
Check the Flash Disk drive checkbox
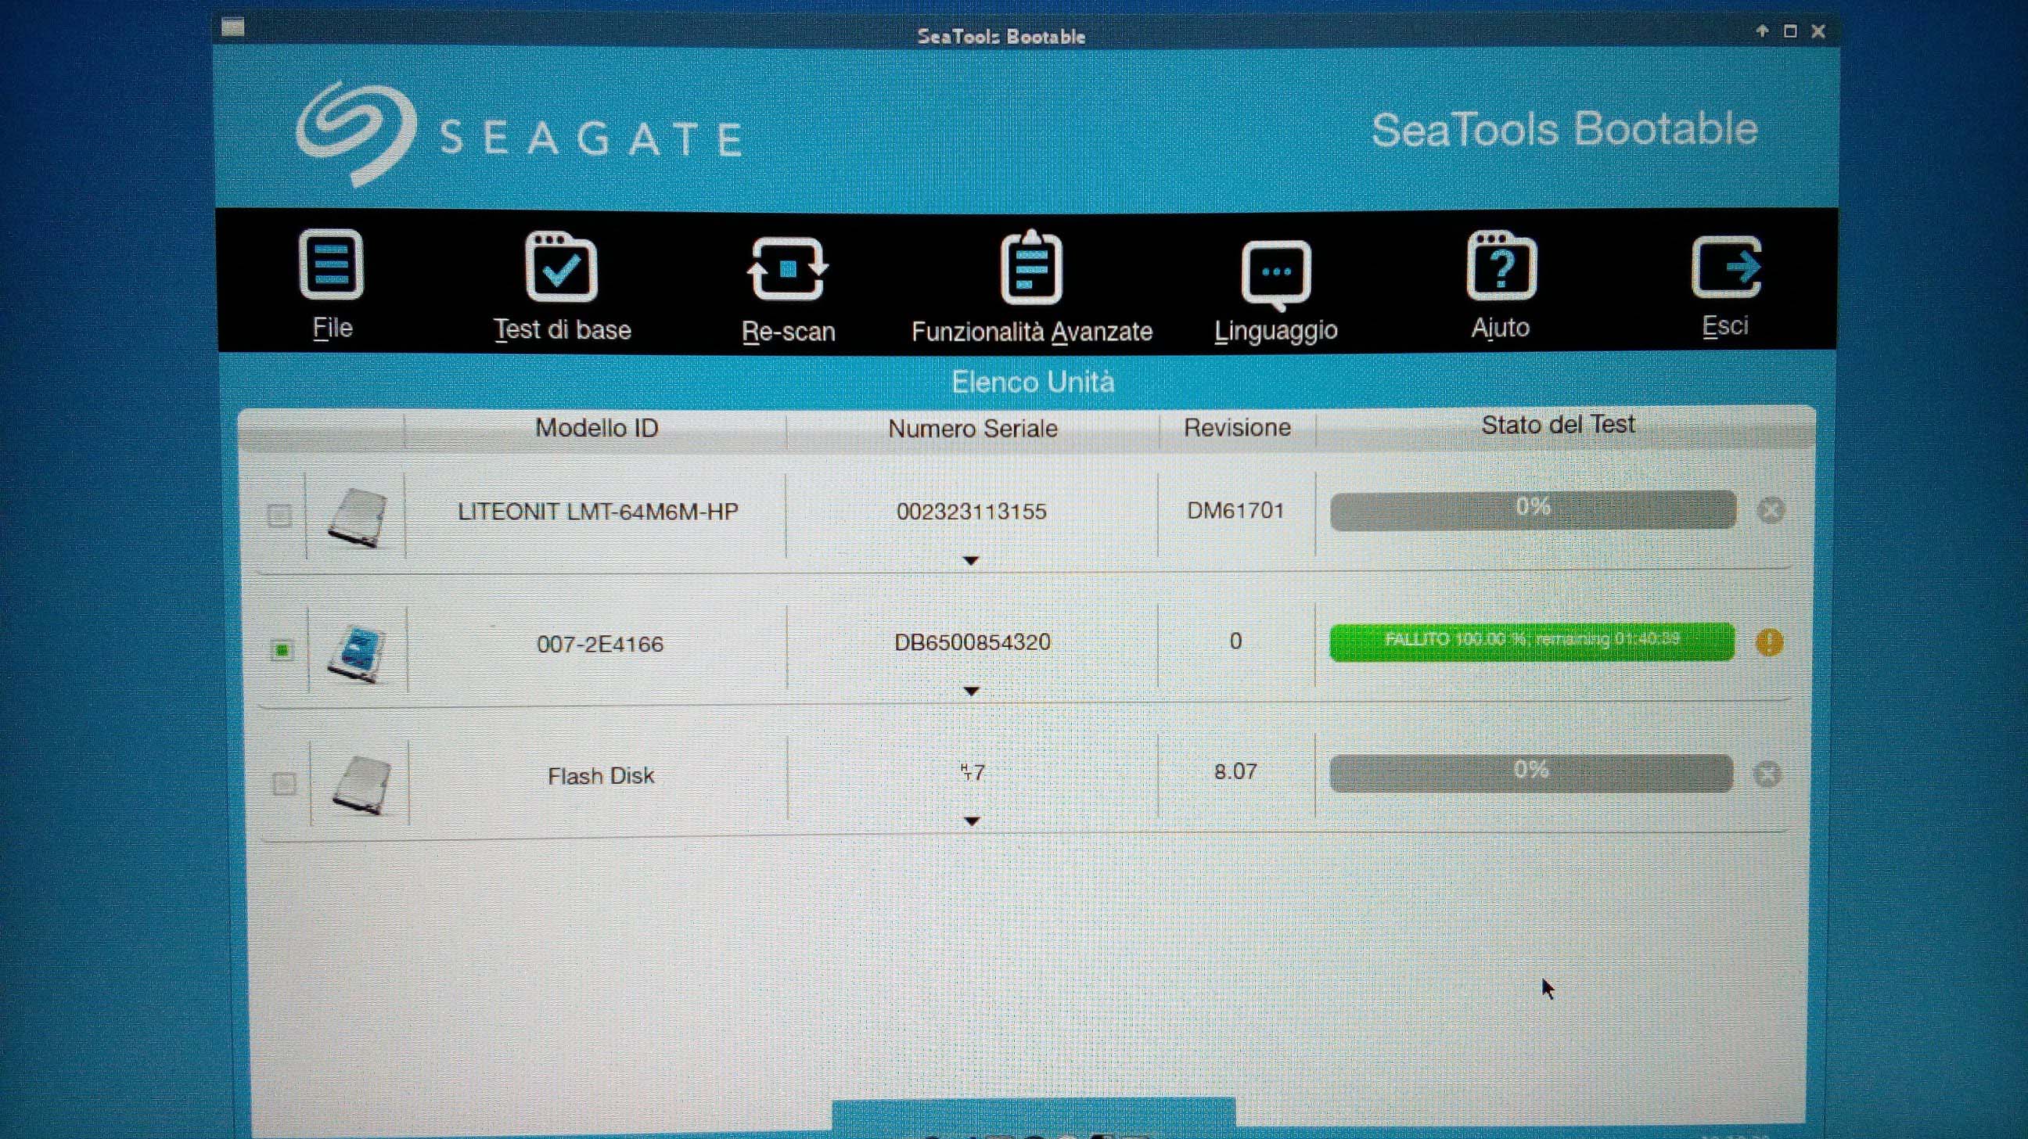coord(283,783)
